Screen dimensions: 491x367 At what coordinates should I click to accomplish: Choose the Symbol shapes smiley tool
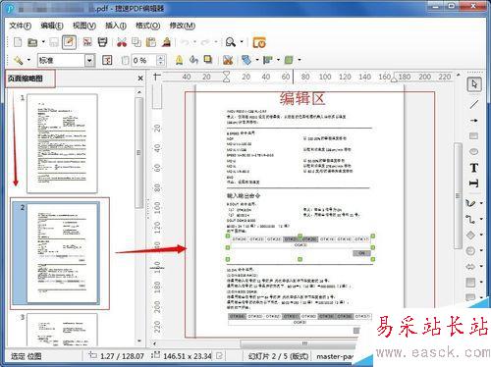(x=470, y=250)
